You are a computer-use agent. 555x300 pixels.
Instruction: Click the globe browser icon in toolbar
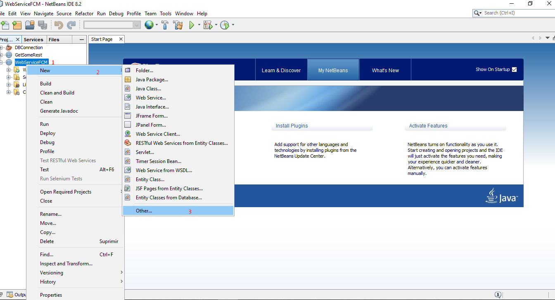point(148,25)
